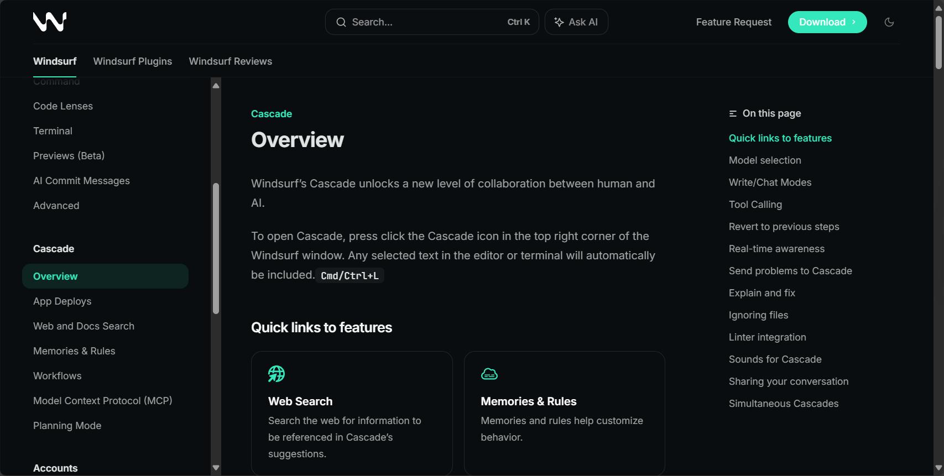Jump to Simultaneous Cascades section

click(x=784, y=404)
